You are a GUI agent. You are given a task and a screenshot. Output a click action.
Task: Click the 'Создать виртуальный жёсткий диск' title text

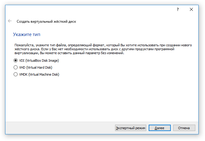point(46,21)
